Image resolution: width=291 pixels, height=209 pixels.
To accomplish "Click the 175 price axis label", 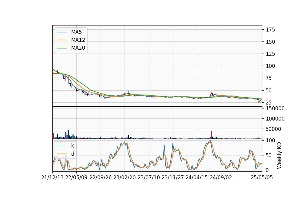I will 270,30.
